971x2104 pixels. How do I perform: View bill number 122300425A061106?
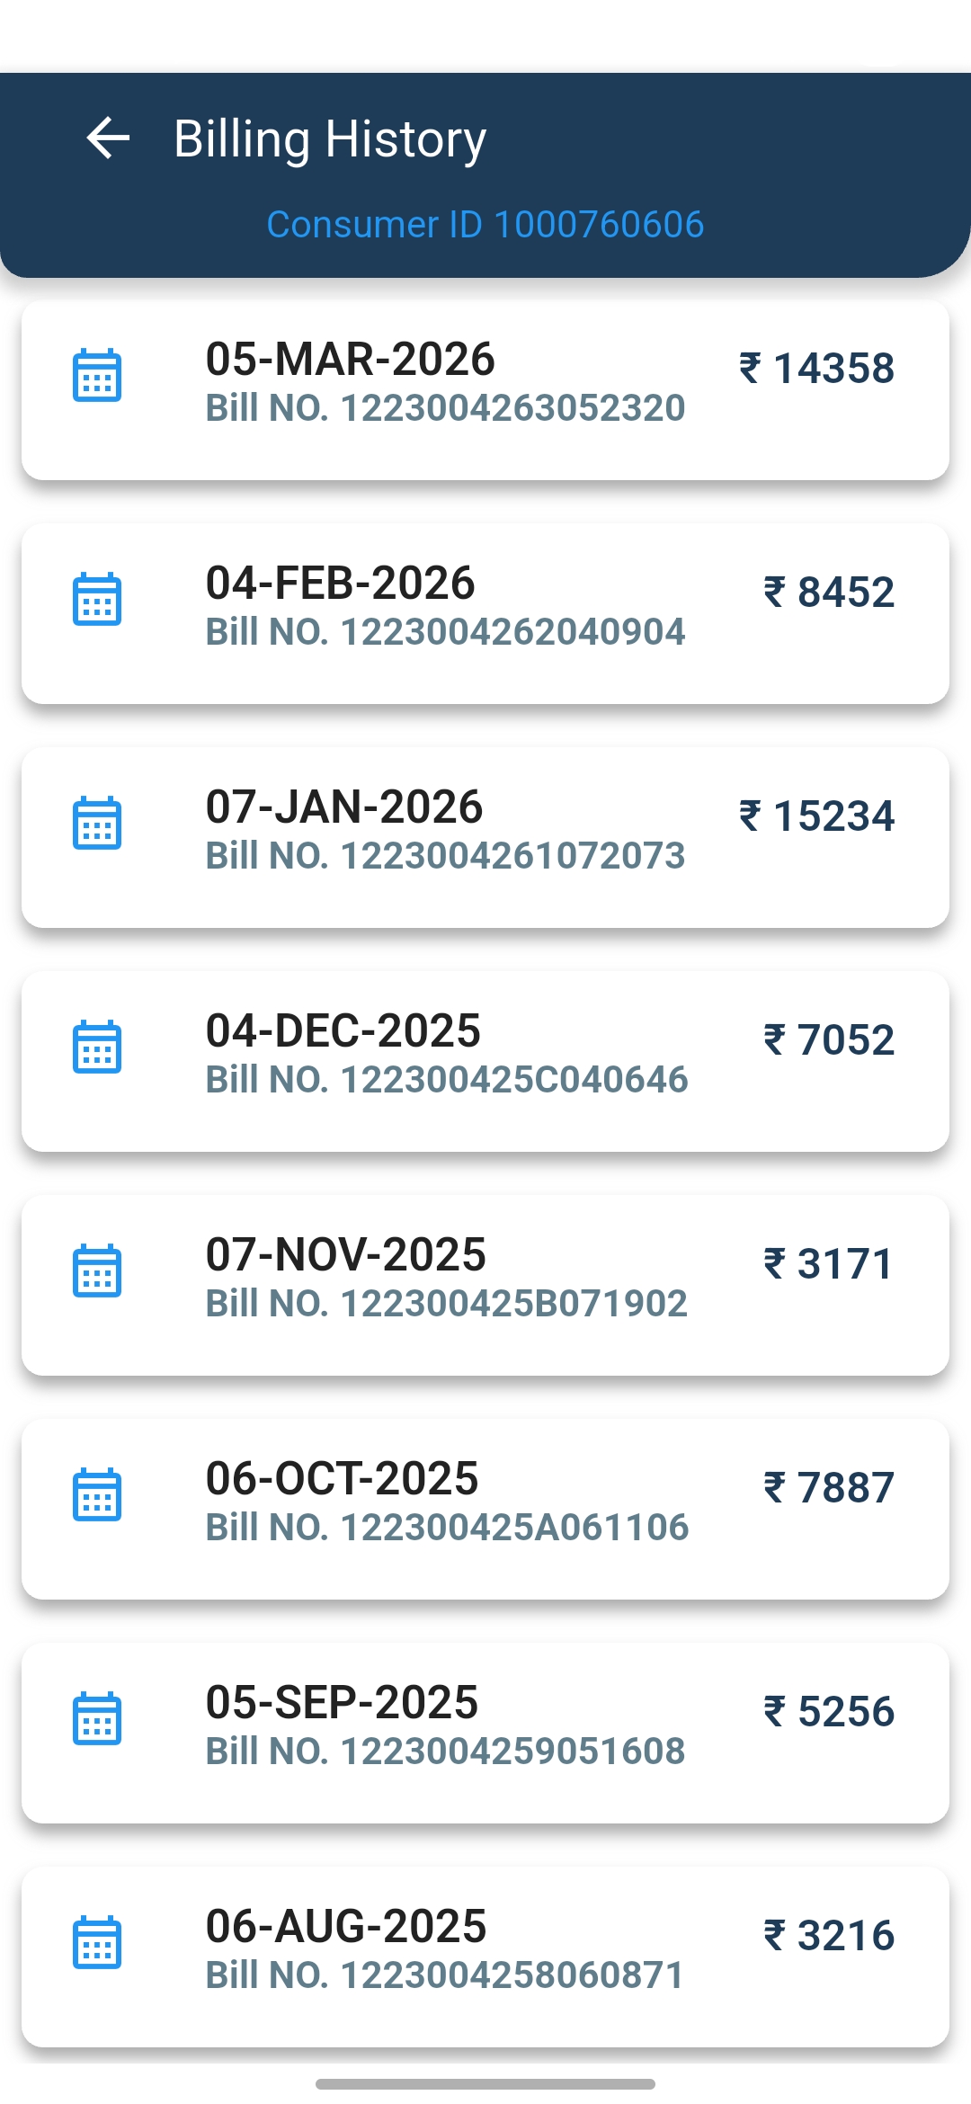pos(447,1528)
